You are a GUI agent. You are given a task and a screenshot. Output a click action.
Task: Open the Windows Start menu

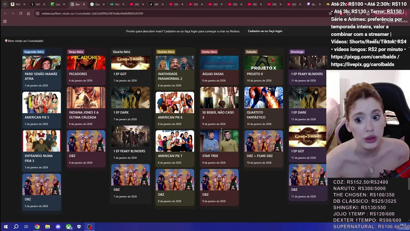5,227
